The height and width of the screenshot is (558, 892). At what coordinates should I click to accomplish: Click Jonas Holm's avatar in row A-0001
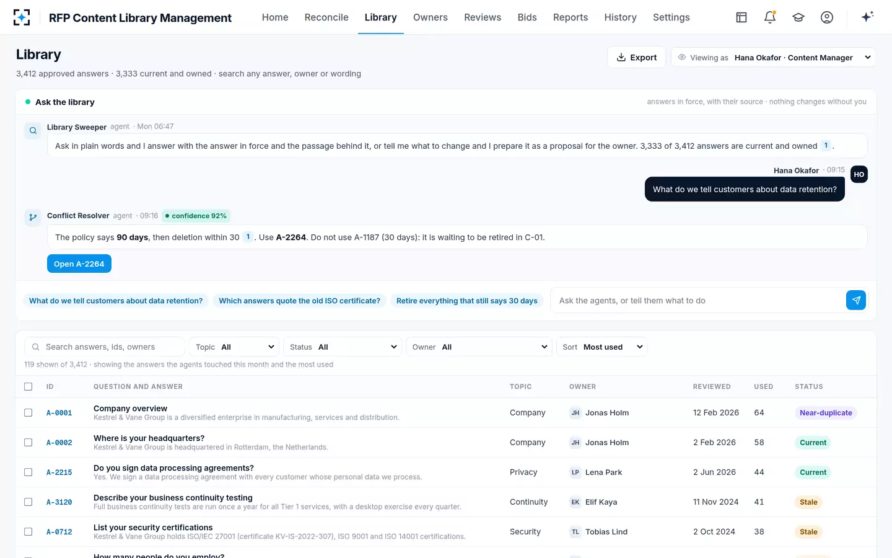[575, 413]
